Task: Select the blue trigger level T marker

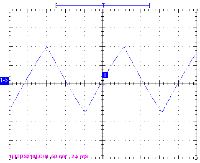Action: click(105, 75)
